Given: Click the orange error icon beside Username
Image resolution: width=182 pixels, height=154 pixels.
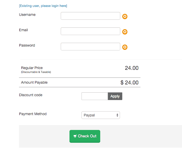Looking at the screenshot, I should coord(125,16).
